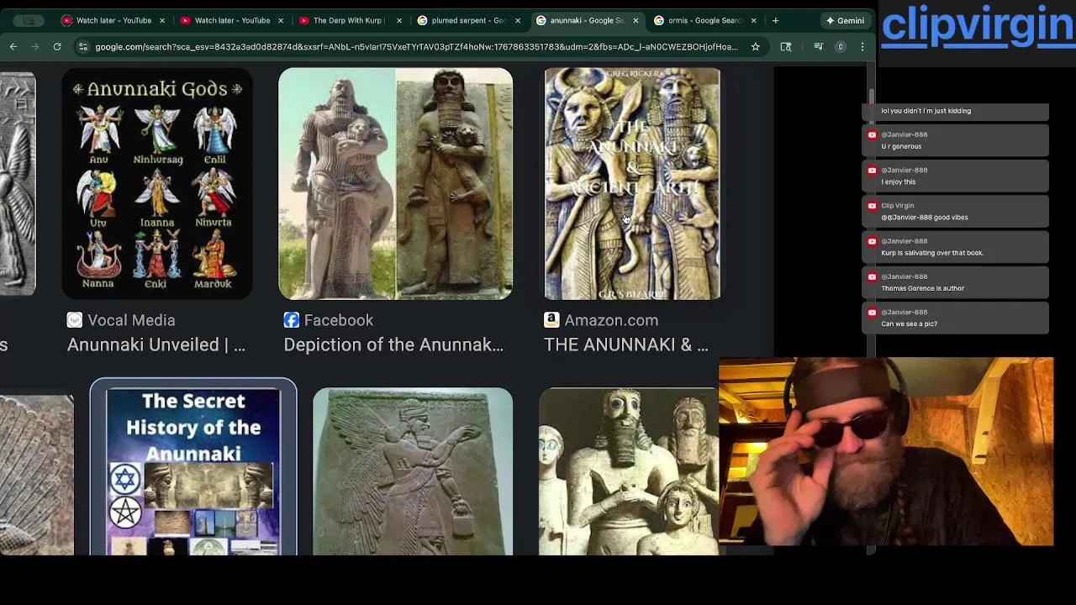Open site information icon in address bar
Viewport: 1076px width, 605px height.
[82, 47]
